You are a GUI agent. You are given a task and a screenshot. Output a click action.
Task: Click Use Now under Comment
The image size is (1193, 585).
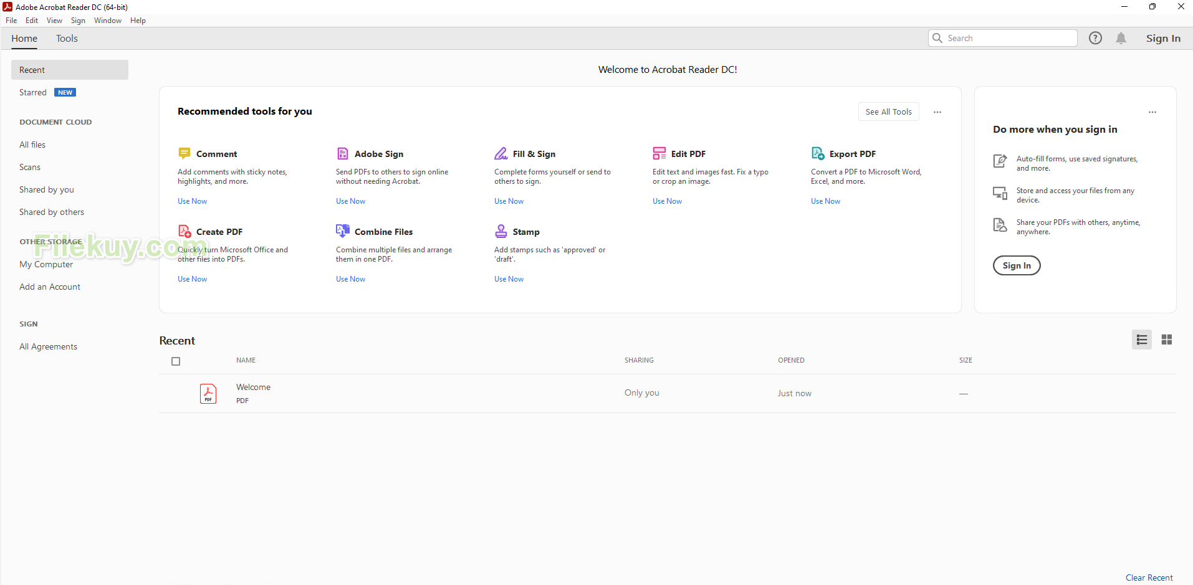tap(192, 201)
